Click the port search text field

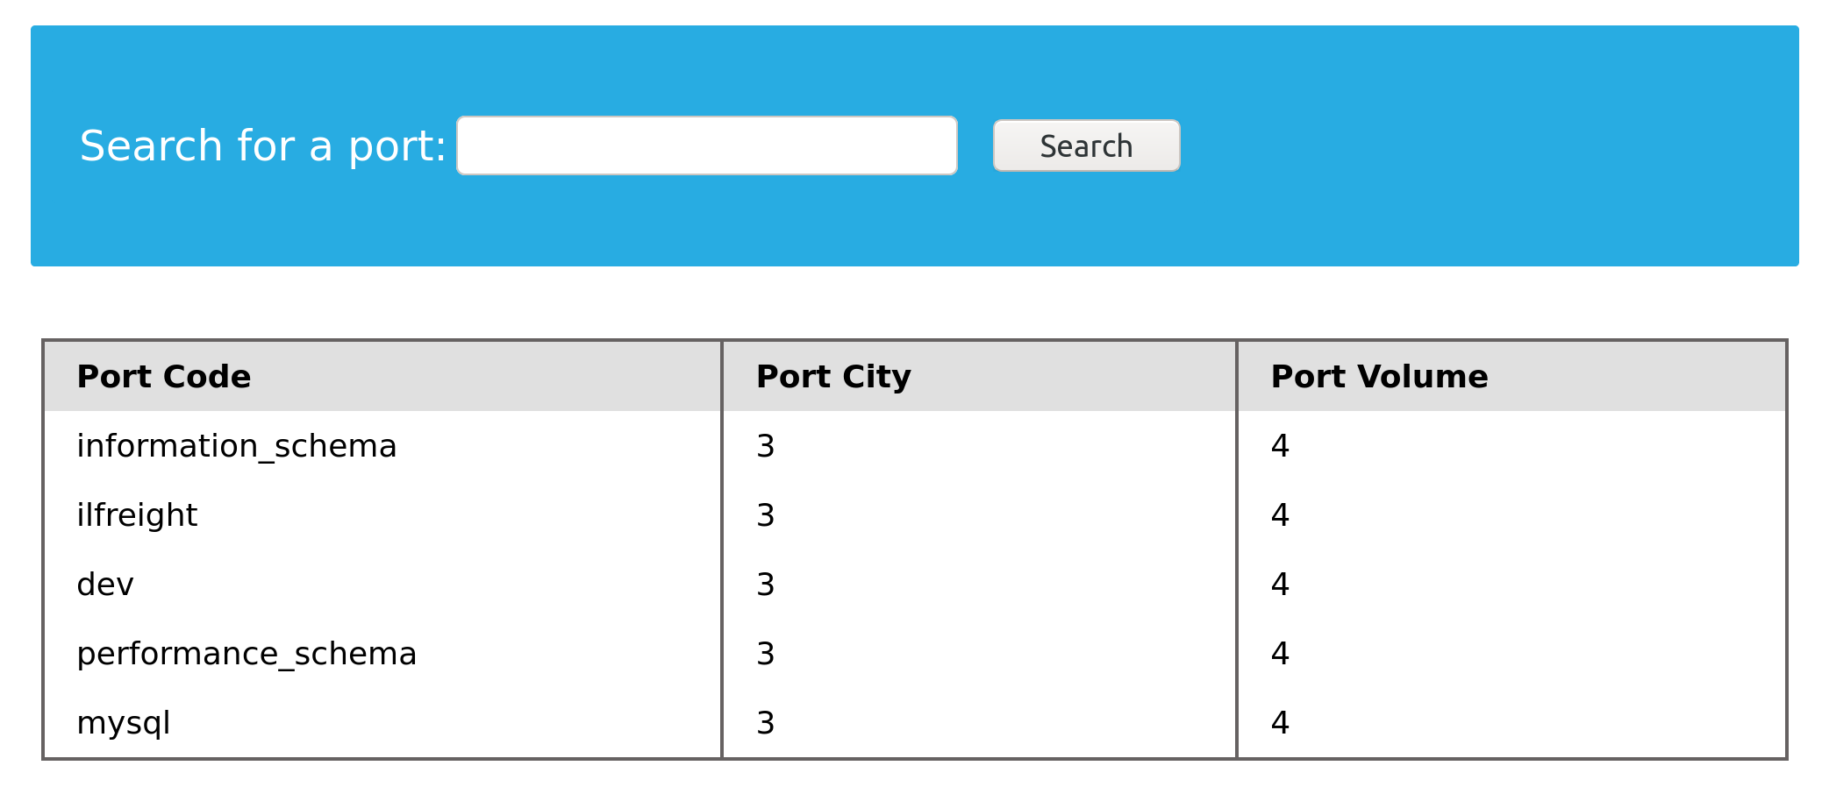(x=706, y=145)
